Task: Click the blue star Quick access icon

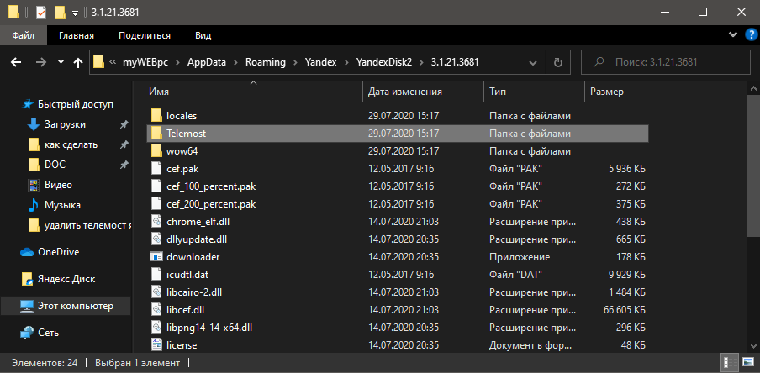Action: click(x=28, y=104)
